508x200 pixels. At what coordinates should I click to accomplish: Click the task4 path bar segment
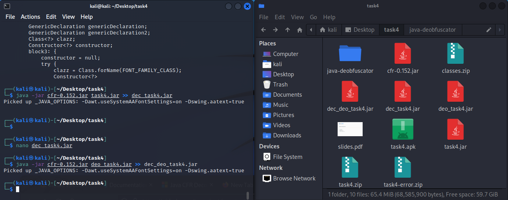[391, 30]
